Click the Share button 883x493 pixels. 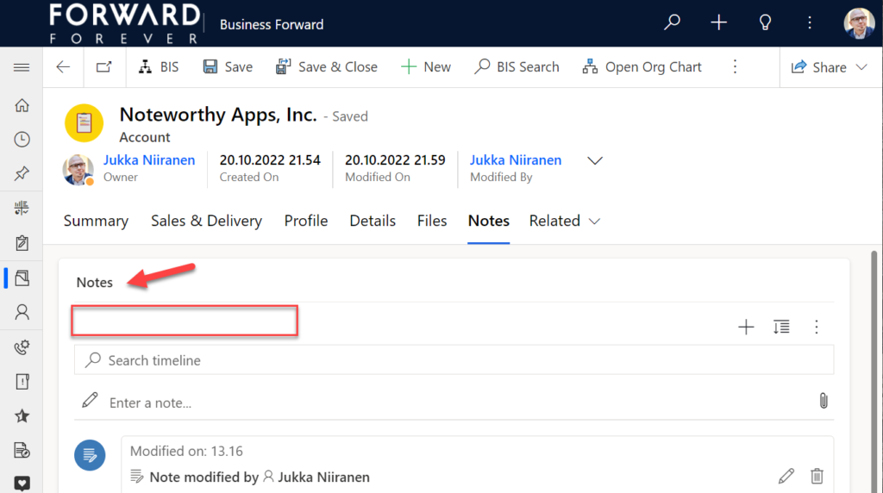click(x=818, y=67)
